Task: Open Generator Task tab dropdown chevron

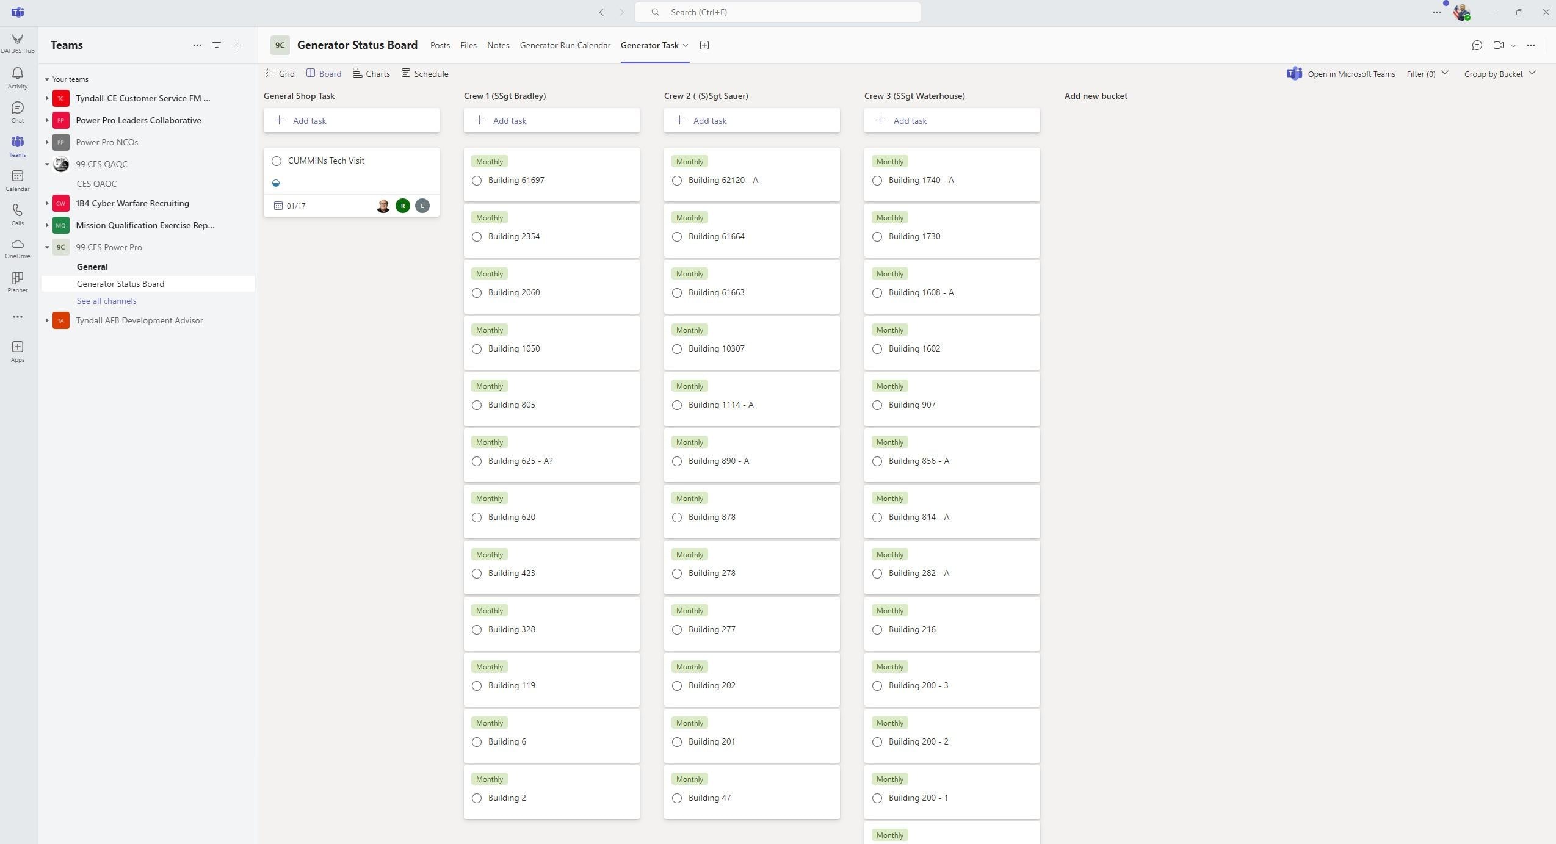Action: [x=686, y=45]
